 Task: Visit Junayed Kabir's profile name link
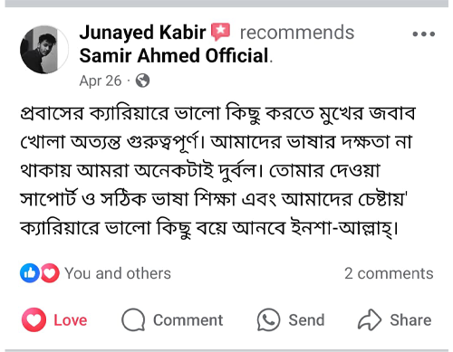[x=142, y=33]
